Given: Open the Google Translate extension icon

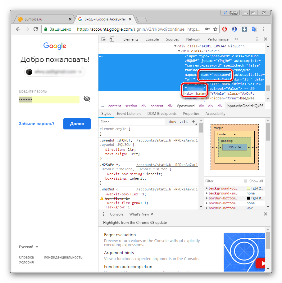Looking at the screenshot, I should coord(254,29).
